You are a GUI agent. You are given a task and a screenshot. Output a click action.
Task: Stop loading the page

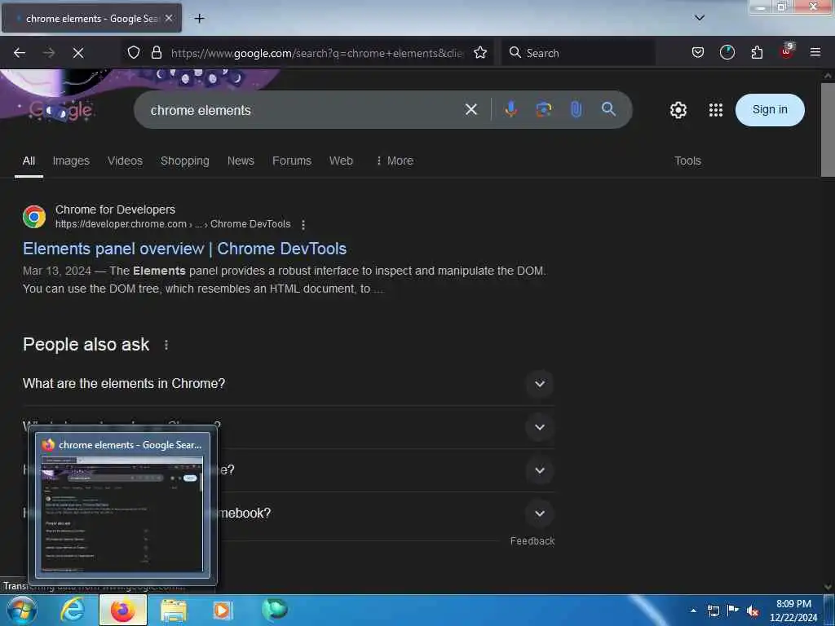click(77, 53)
